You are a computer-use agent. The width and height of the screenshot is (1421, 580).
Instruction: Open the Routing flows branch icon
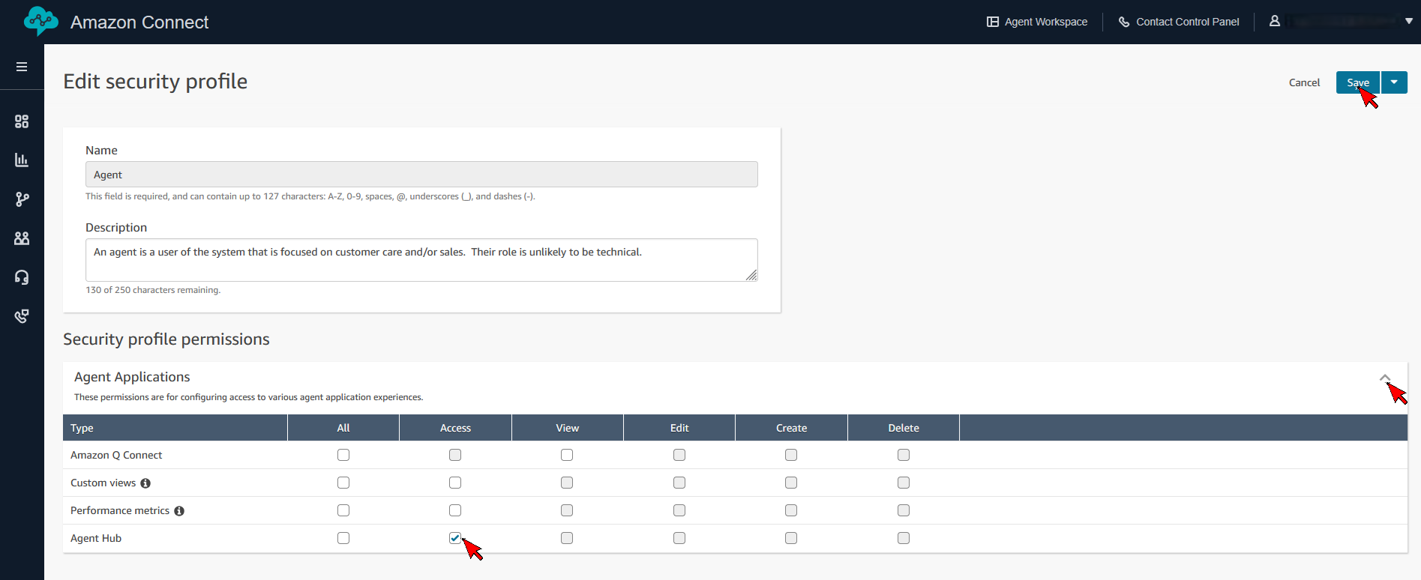click(22, 199)
